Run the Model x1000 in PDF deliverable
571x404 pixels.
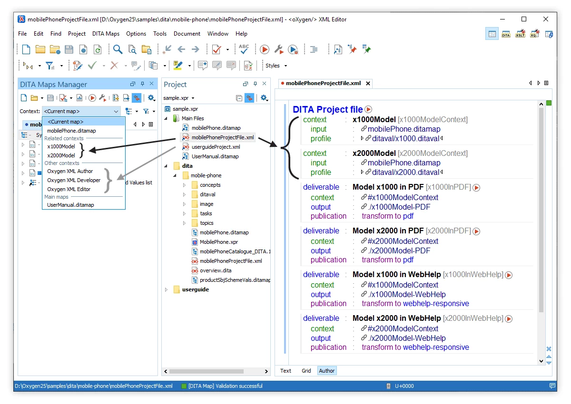click(x=476, y=188)
